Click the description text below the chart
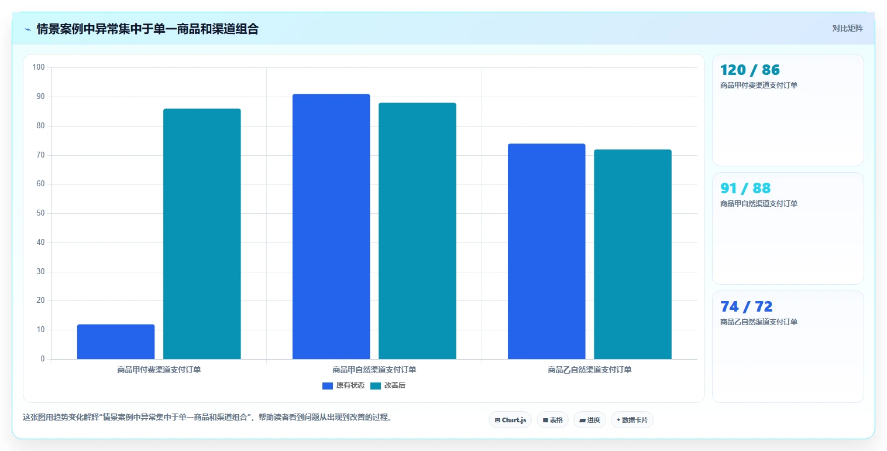The image size is (887, 451). point(207,418)
